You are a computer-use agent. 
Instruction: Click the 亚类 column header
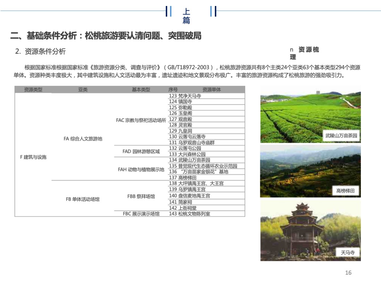coord(82,89)
